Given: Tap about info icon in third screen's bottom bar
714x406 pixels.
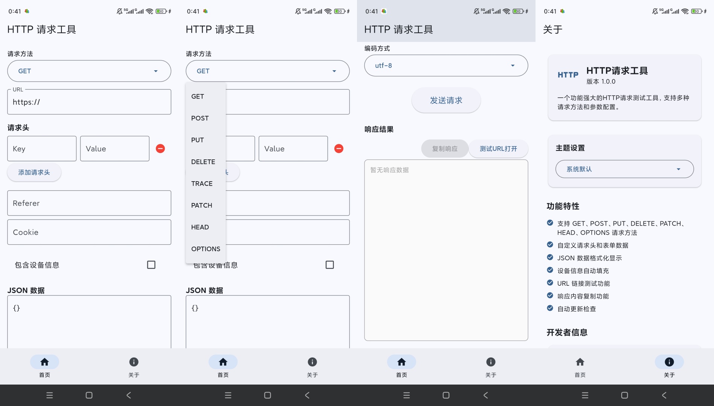Looking at the screenshot, I should (x=491, y=362).
